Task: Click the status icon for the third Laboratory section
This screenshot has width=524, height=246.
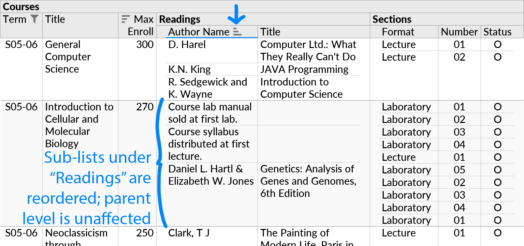Action: tap(498, 132)
